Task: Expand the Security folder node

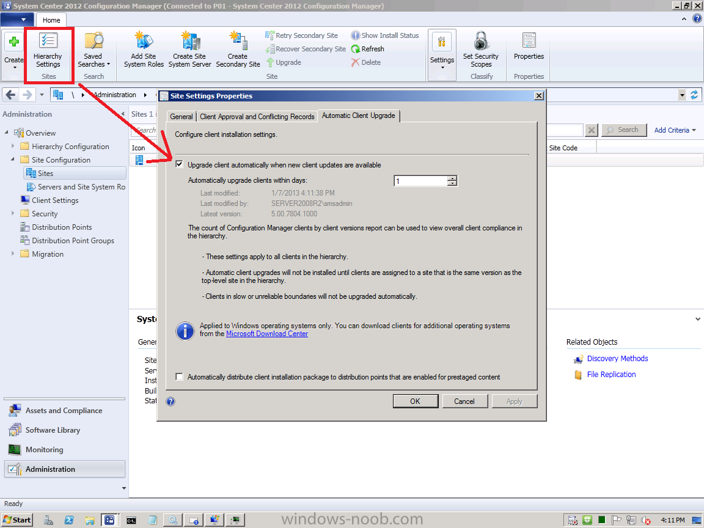Action: (13, 214)
